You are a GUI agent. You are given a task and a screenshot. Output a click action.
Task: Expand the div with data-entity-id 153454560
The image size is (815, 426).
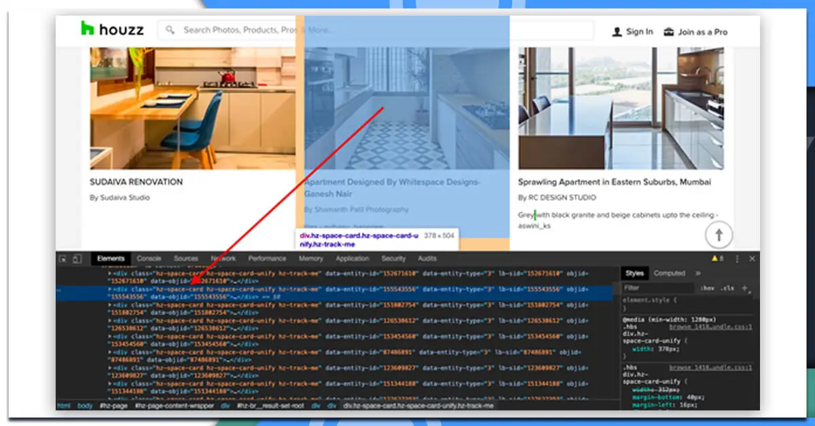coord(110,336)
